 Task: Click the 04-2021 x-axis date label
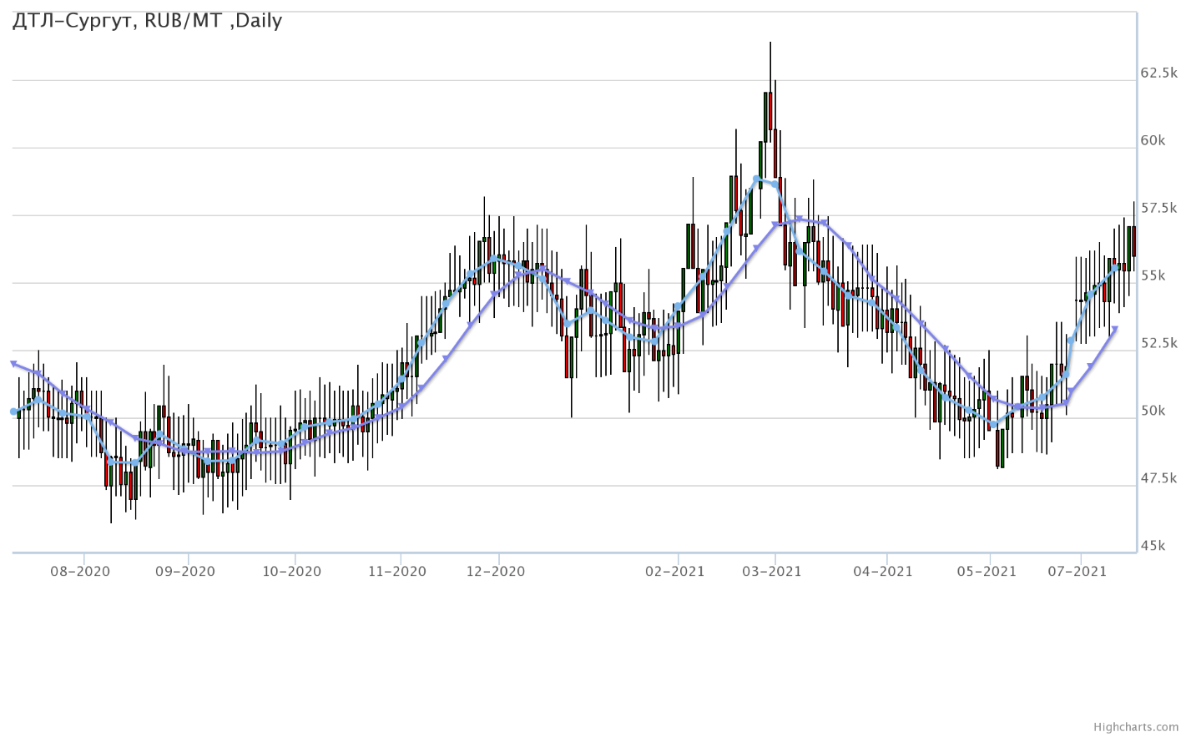(x=884, y=572)
